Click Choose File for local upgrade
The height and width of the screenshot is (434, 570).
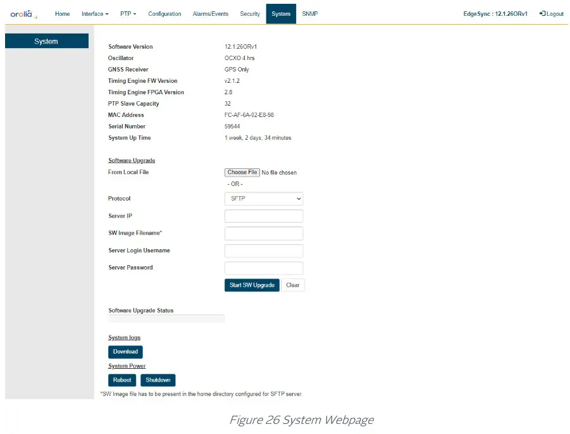pyautogui.click(x=242, y=172)
